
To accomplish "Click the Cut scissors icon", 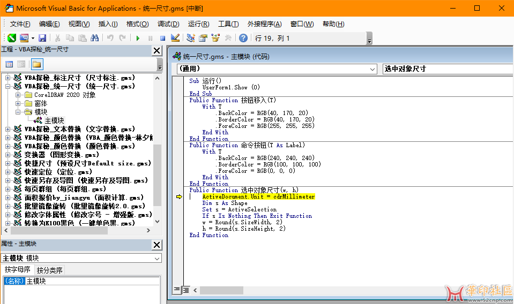I will point(57,38).
